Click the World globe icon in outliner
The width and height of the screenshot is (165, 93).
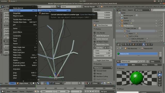tap(122, 18)
